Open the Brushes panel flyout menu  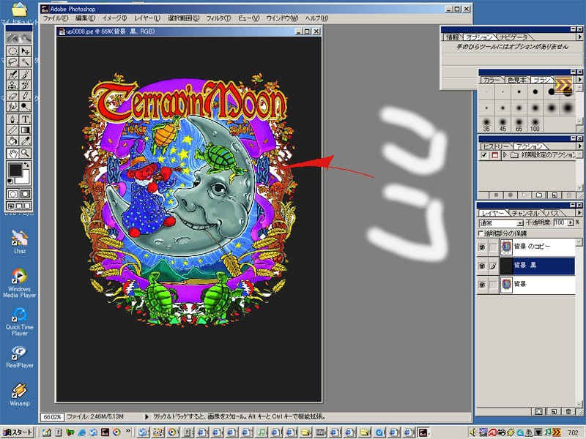579,79
